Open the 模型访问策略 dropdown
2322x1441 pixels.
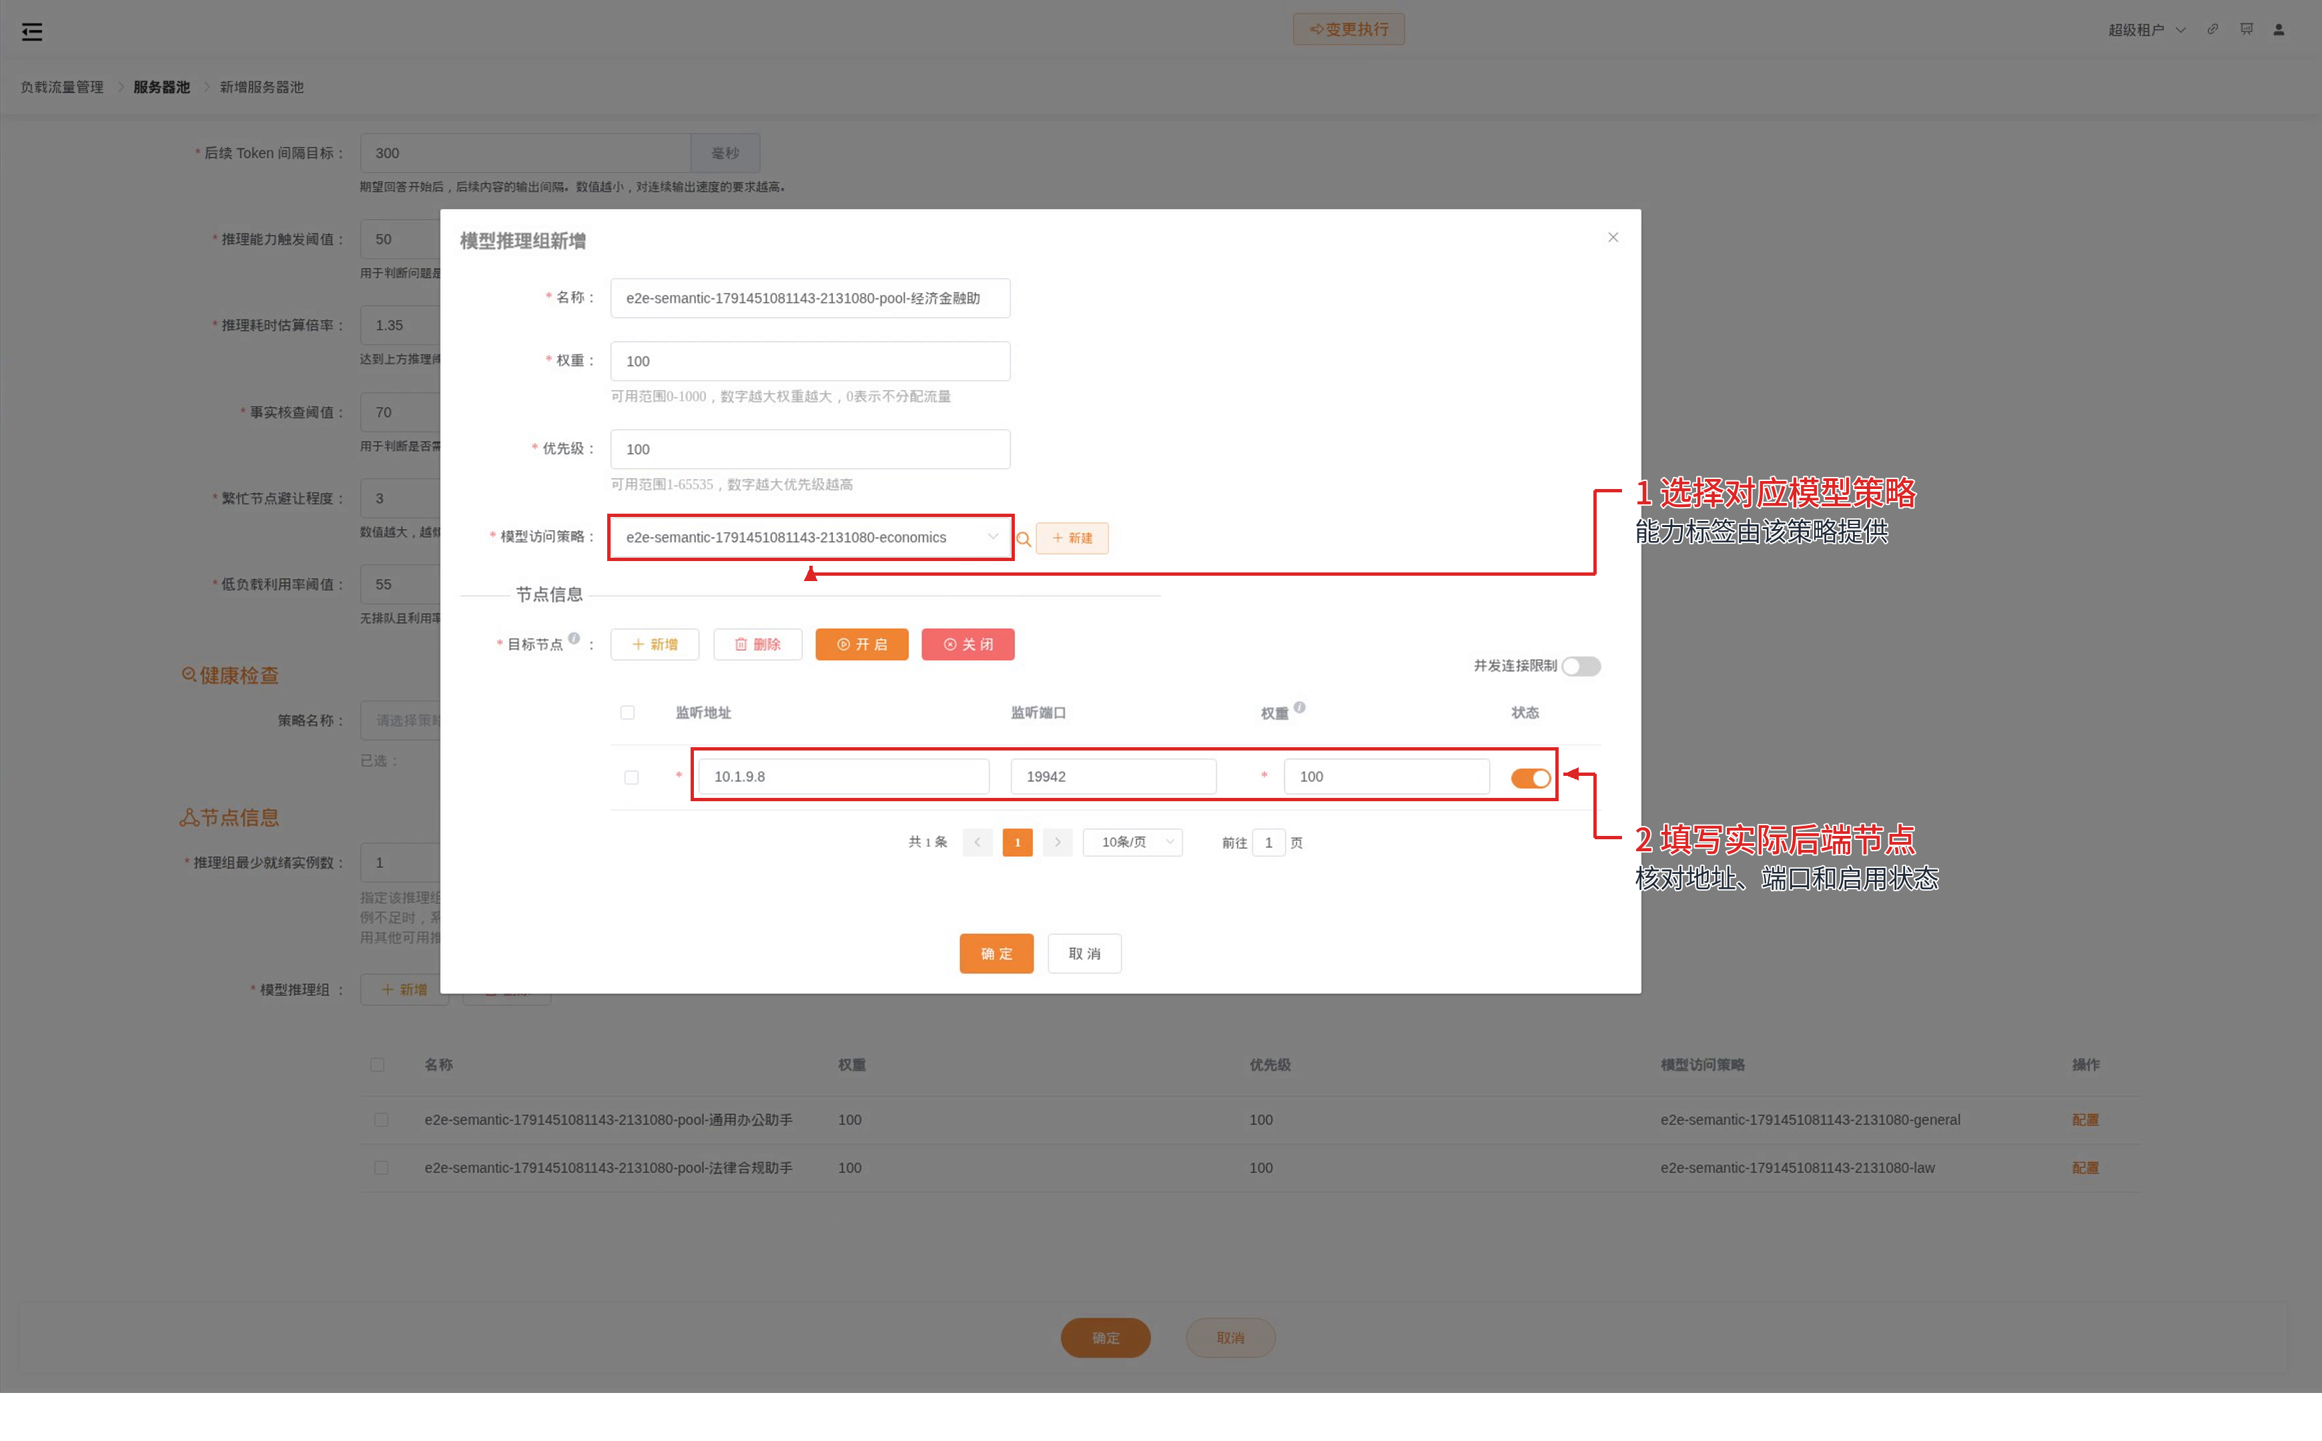coord(810,538)
